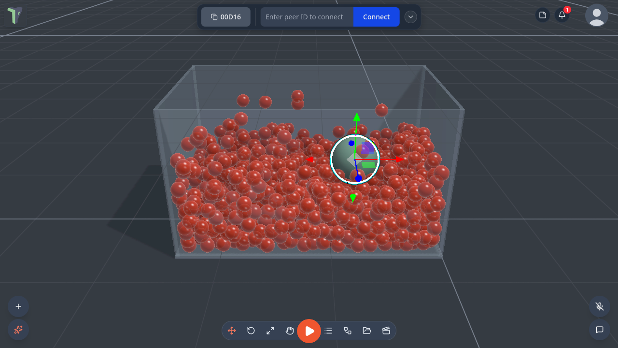Open the user profile avatar
Image resolution: width=618 pixels, height=348 pixels.
[x=597, y=15]
